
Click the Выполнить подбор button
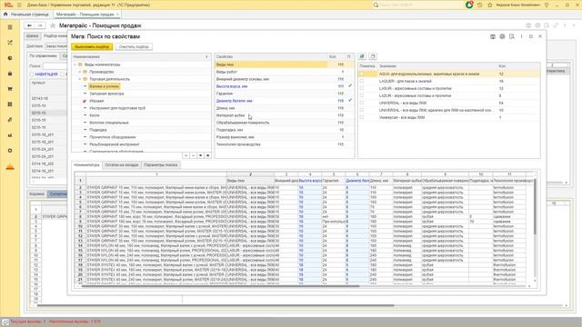point(92,47)
